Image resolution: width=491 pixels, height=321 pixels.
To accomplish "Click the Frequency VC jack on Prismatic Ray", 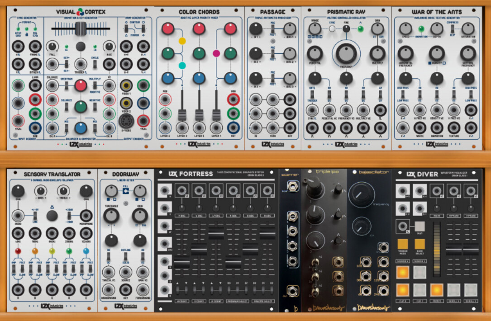I will pos(346,110).
